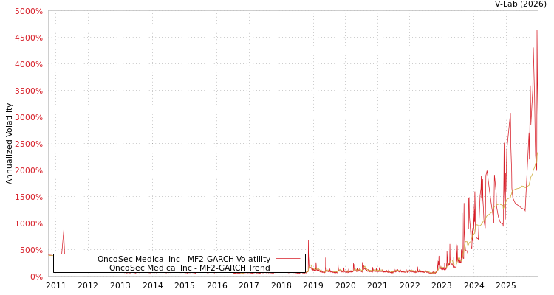Click the 2014 x-axis label
Image resolution: width=554 pixels, height=295 pixels.
tap(153, 285)
